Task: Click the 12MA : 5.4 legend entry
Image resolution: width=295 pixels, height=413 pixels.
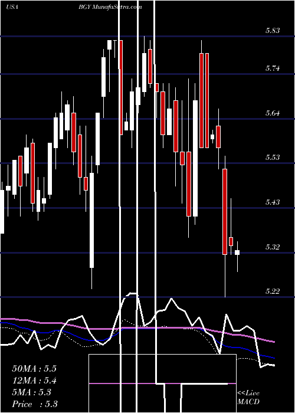Action: 34,381
